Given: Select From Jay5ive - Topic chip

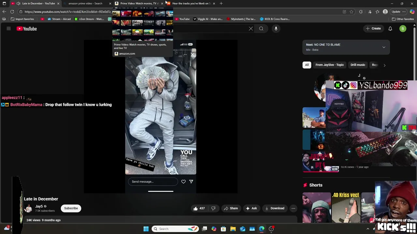Looking at the screenshot, I should click(x=330, y=65).
